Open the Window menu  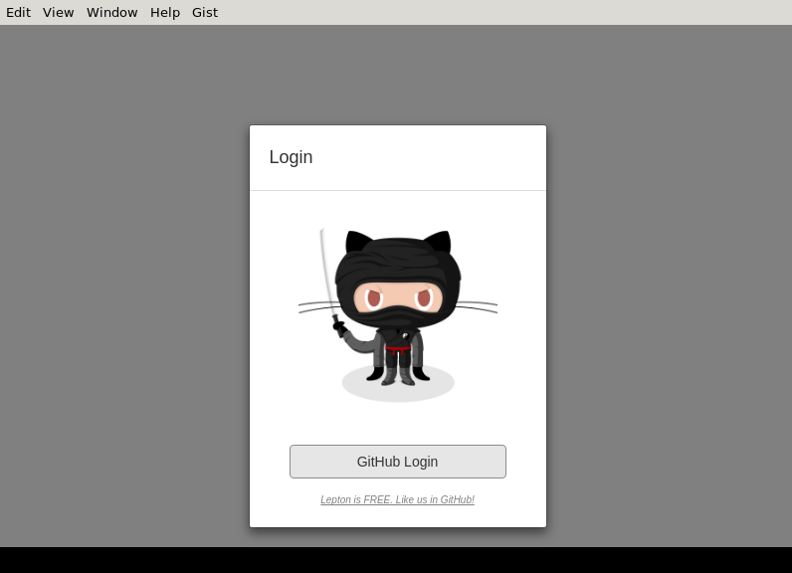pos(111,12)
